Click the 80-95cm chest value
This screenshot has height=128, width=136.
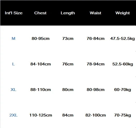(x=41, y=39)
